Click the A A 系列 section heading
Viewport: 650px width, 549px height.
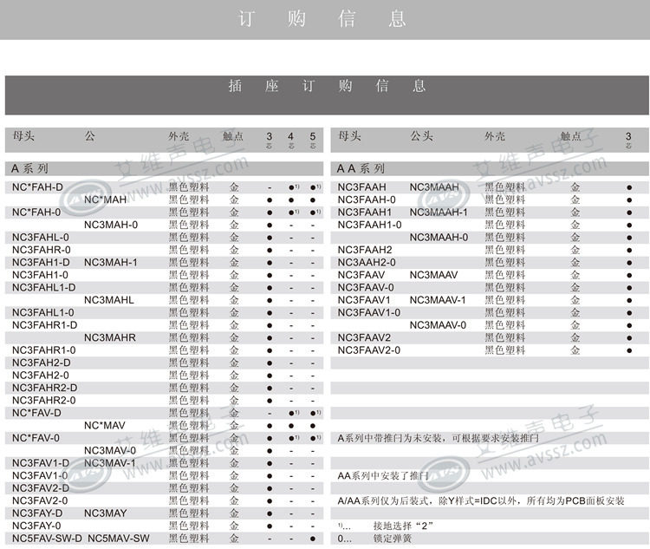361,168
